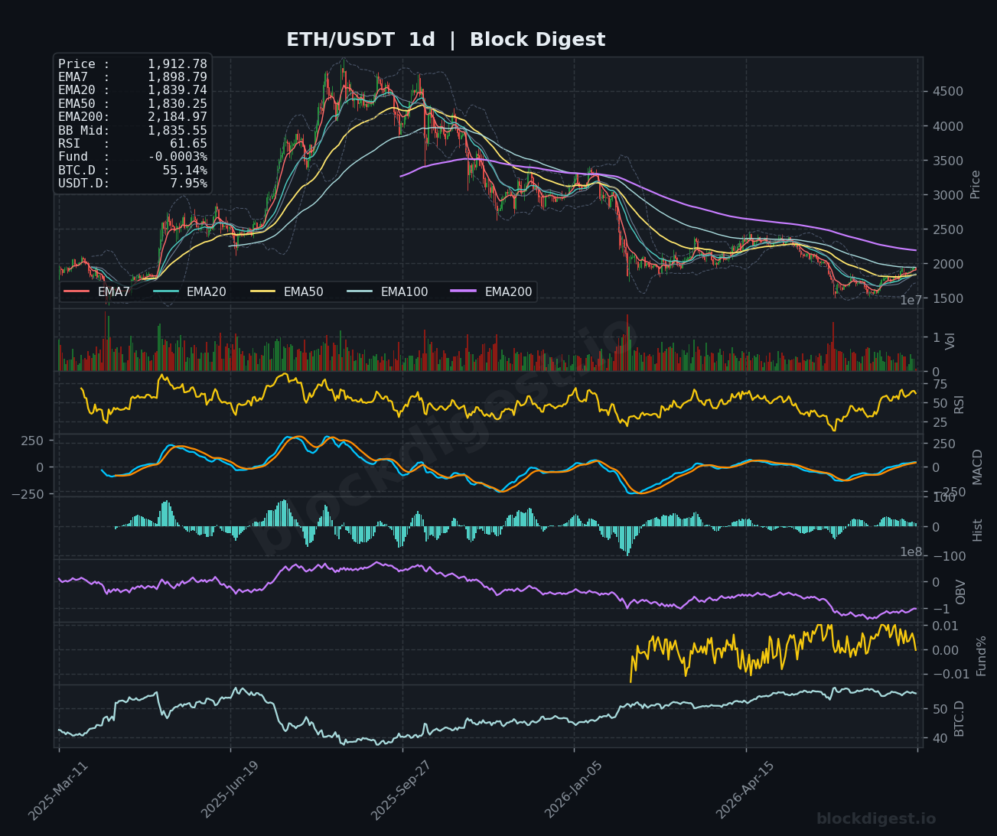The height and width of the screenshot is (836, 997).
Task: Click the 100 tick on Hist axis
Action: (x=943, y=498)
